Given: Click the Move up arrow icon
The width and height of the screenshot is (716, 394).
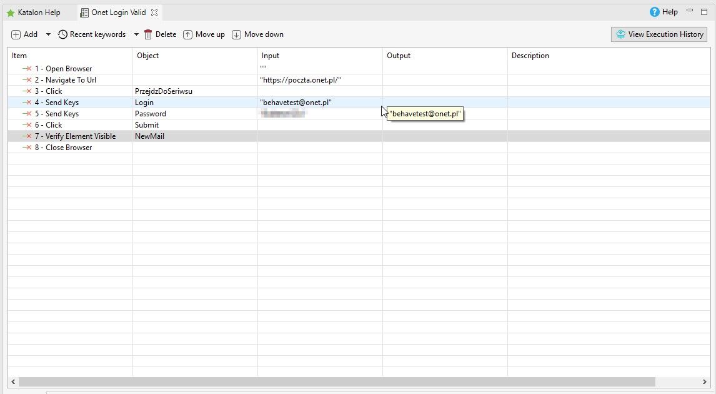Looking at the screenshot, I should (x=187, y=34).
